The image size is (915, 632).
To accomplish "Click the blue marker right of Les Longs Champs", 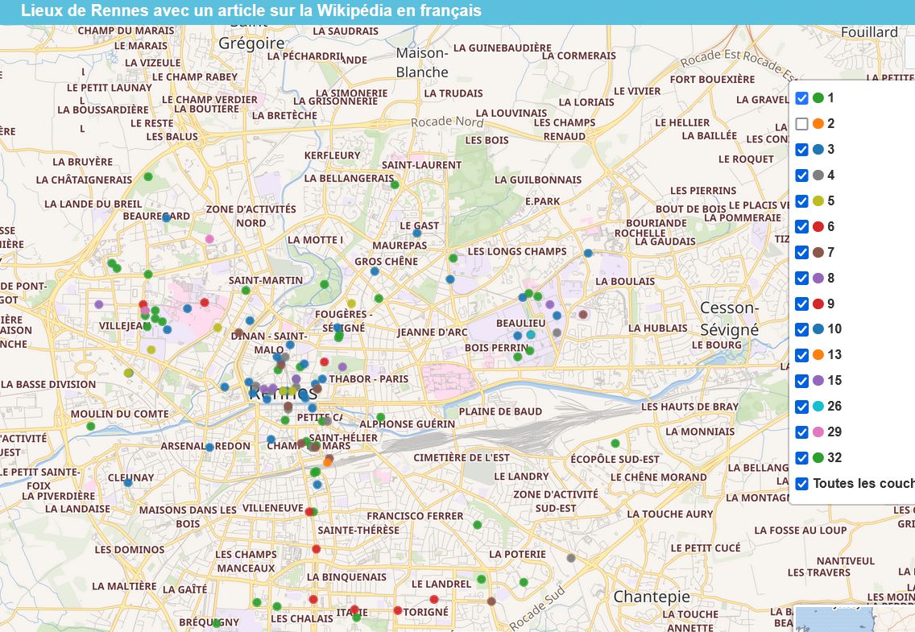I will [588, 253].
